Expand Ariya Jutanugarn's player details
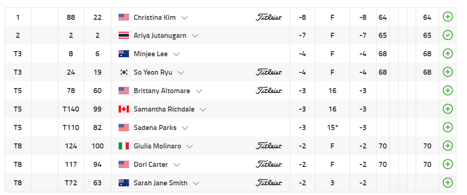Viewport: 467px width, 195px height. pyautogui.click(x=195, y=36)
